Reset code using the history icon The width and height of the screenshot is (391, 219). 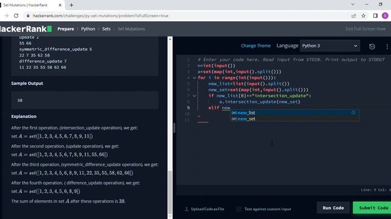(372, 46)
